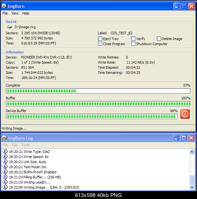Click info icon for Writing LeadIn entry
The width and height of the screenshot is (197, 199).
5,182
